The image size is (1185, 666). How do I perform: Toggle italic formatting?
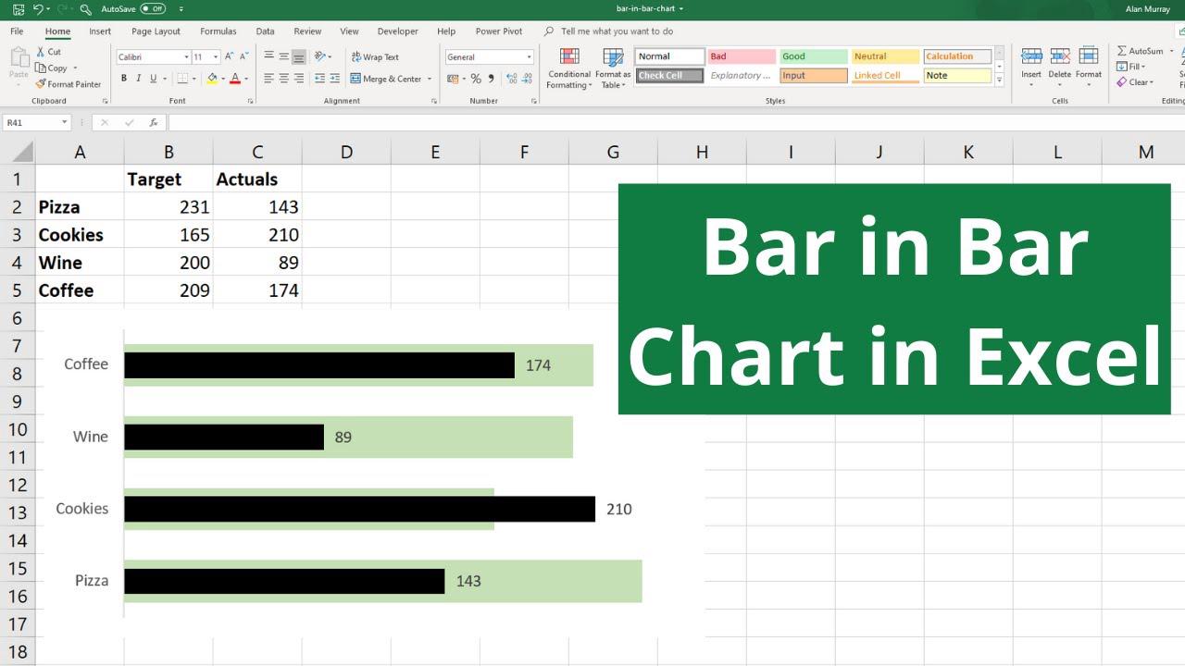click(x=137, y=79)
